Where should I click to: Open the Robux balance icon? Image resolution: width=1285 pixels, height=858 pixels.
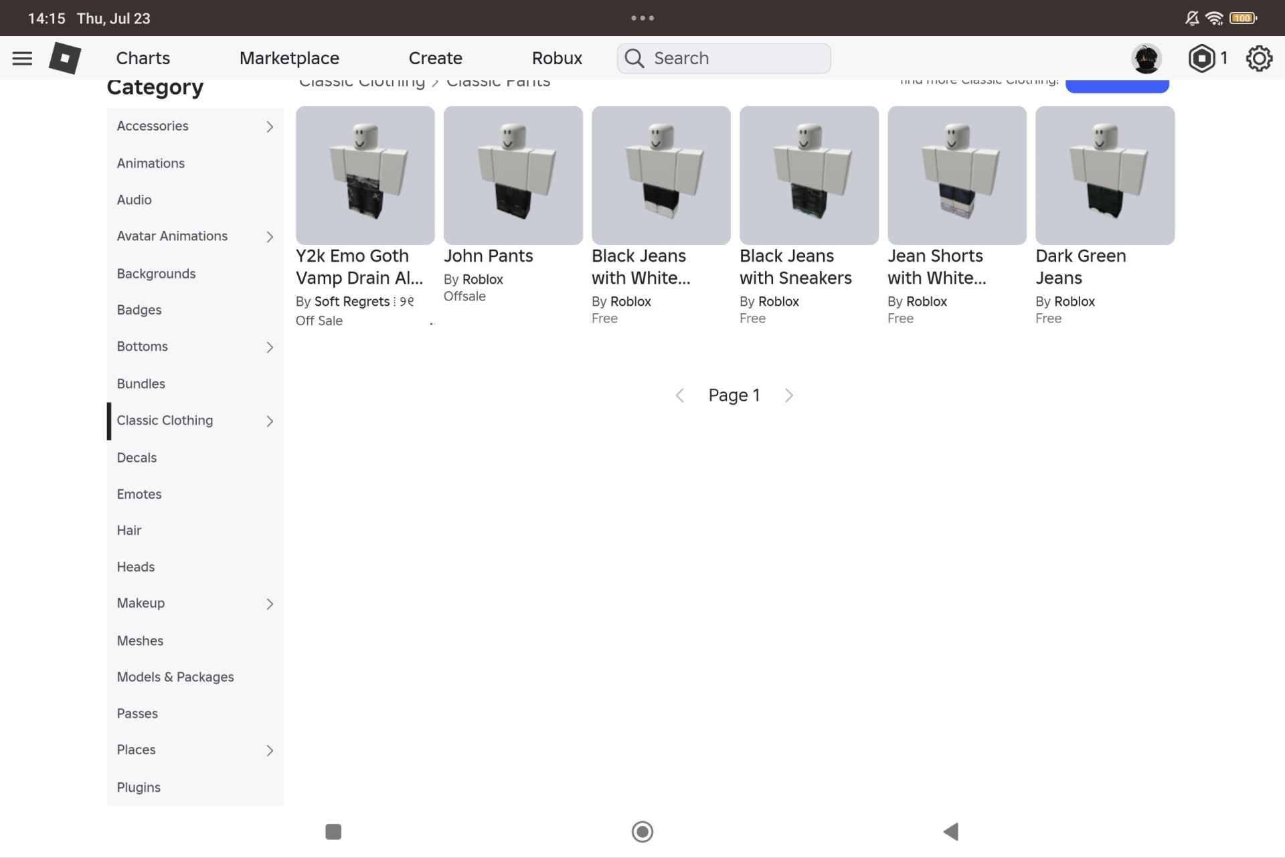point(1201,58)
